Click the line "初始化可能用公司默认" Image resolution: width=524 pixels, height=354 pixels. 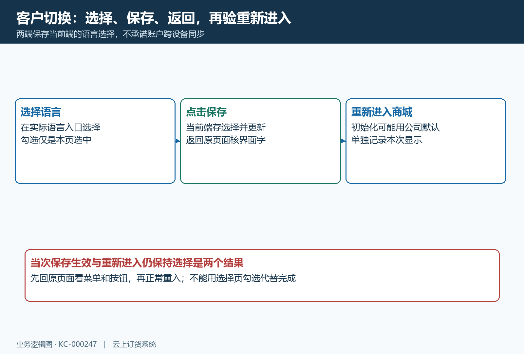[396, 127]
